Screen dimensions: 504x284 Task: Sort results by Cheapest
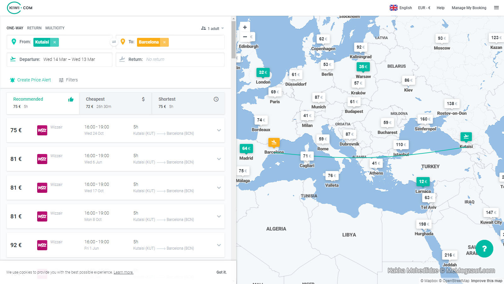[115, 103]
